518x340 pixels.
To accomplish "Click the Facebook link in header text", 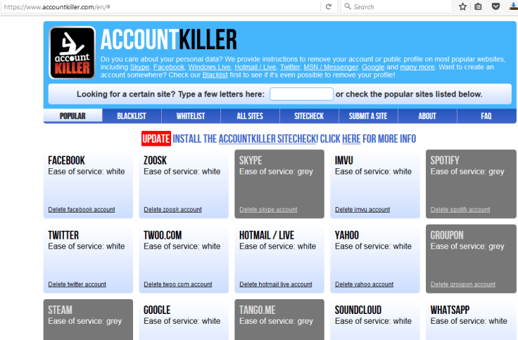I will [x=169, y=67].
